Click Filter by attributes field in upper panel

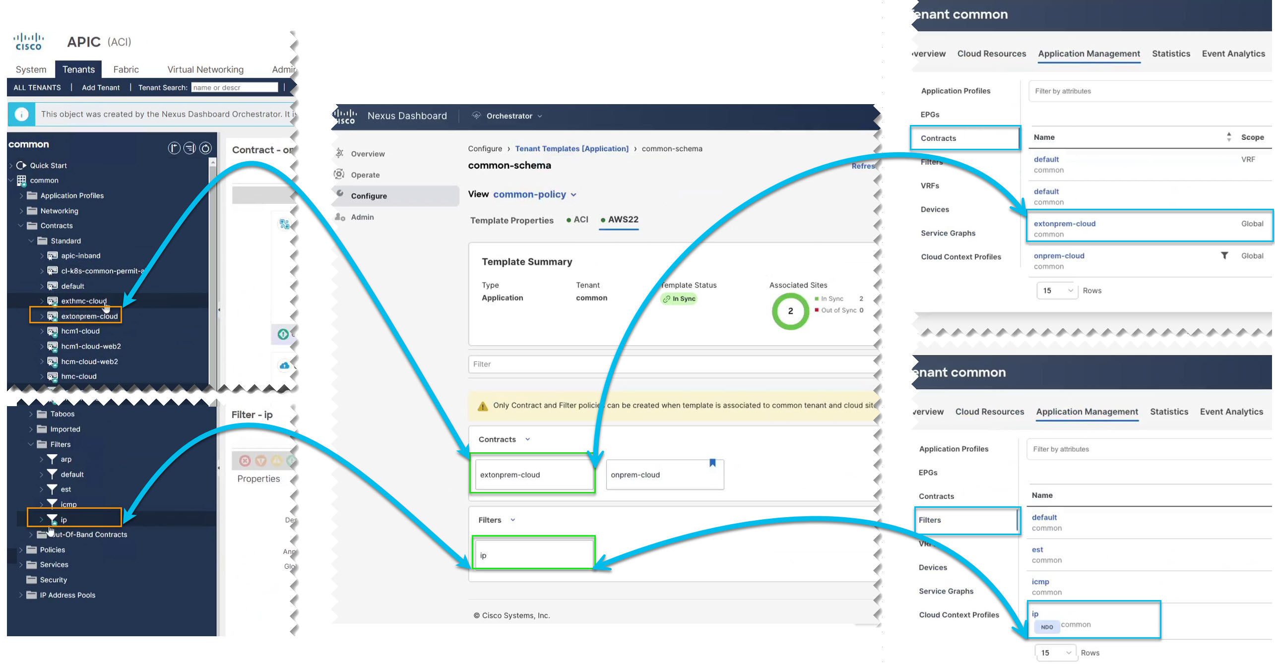point(1150,91)
